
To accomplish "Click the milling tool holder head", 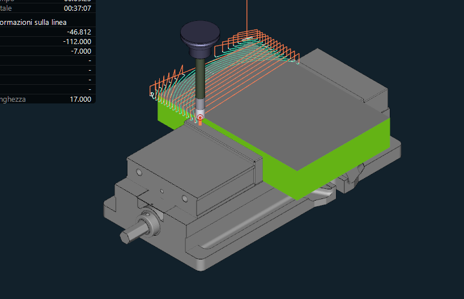I will [x=199, y=36].
